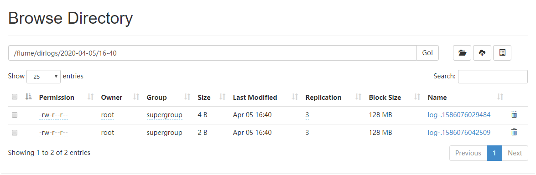Sort by Last Modified column arrows
The image size is (536, 175).
click(x=295, y=97)
